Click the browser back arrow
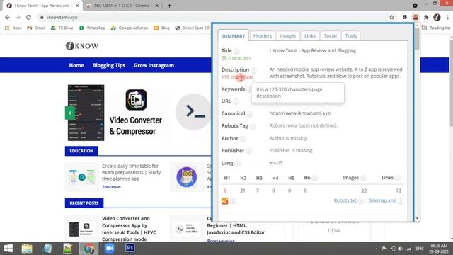Viewport: 453px width, 255px height. click(x=7, y=17)
